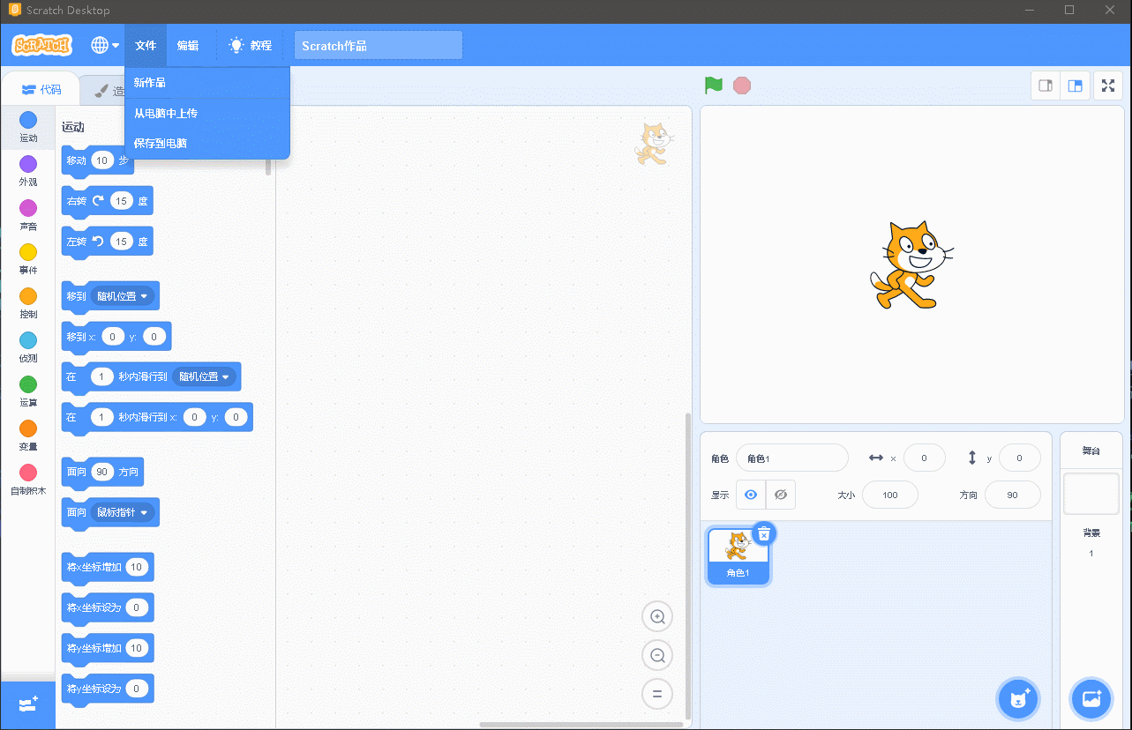Select the 控制 block category
Viewport: 1132px width, 730px height.
28,303
